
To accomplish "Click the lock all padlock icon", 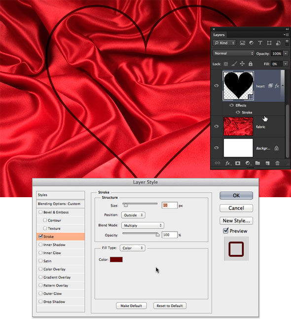I will pyautogui.click(x=251, y=64).
